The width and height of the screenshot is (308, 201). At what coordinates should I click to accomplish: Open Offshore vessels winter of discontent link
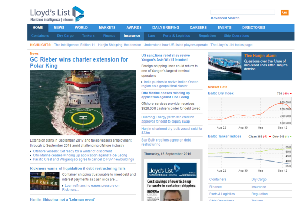[x=72, y=151]
